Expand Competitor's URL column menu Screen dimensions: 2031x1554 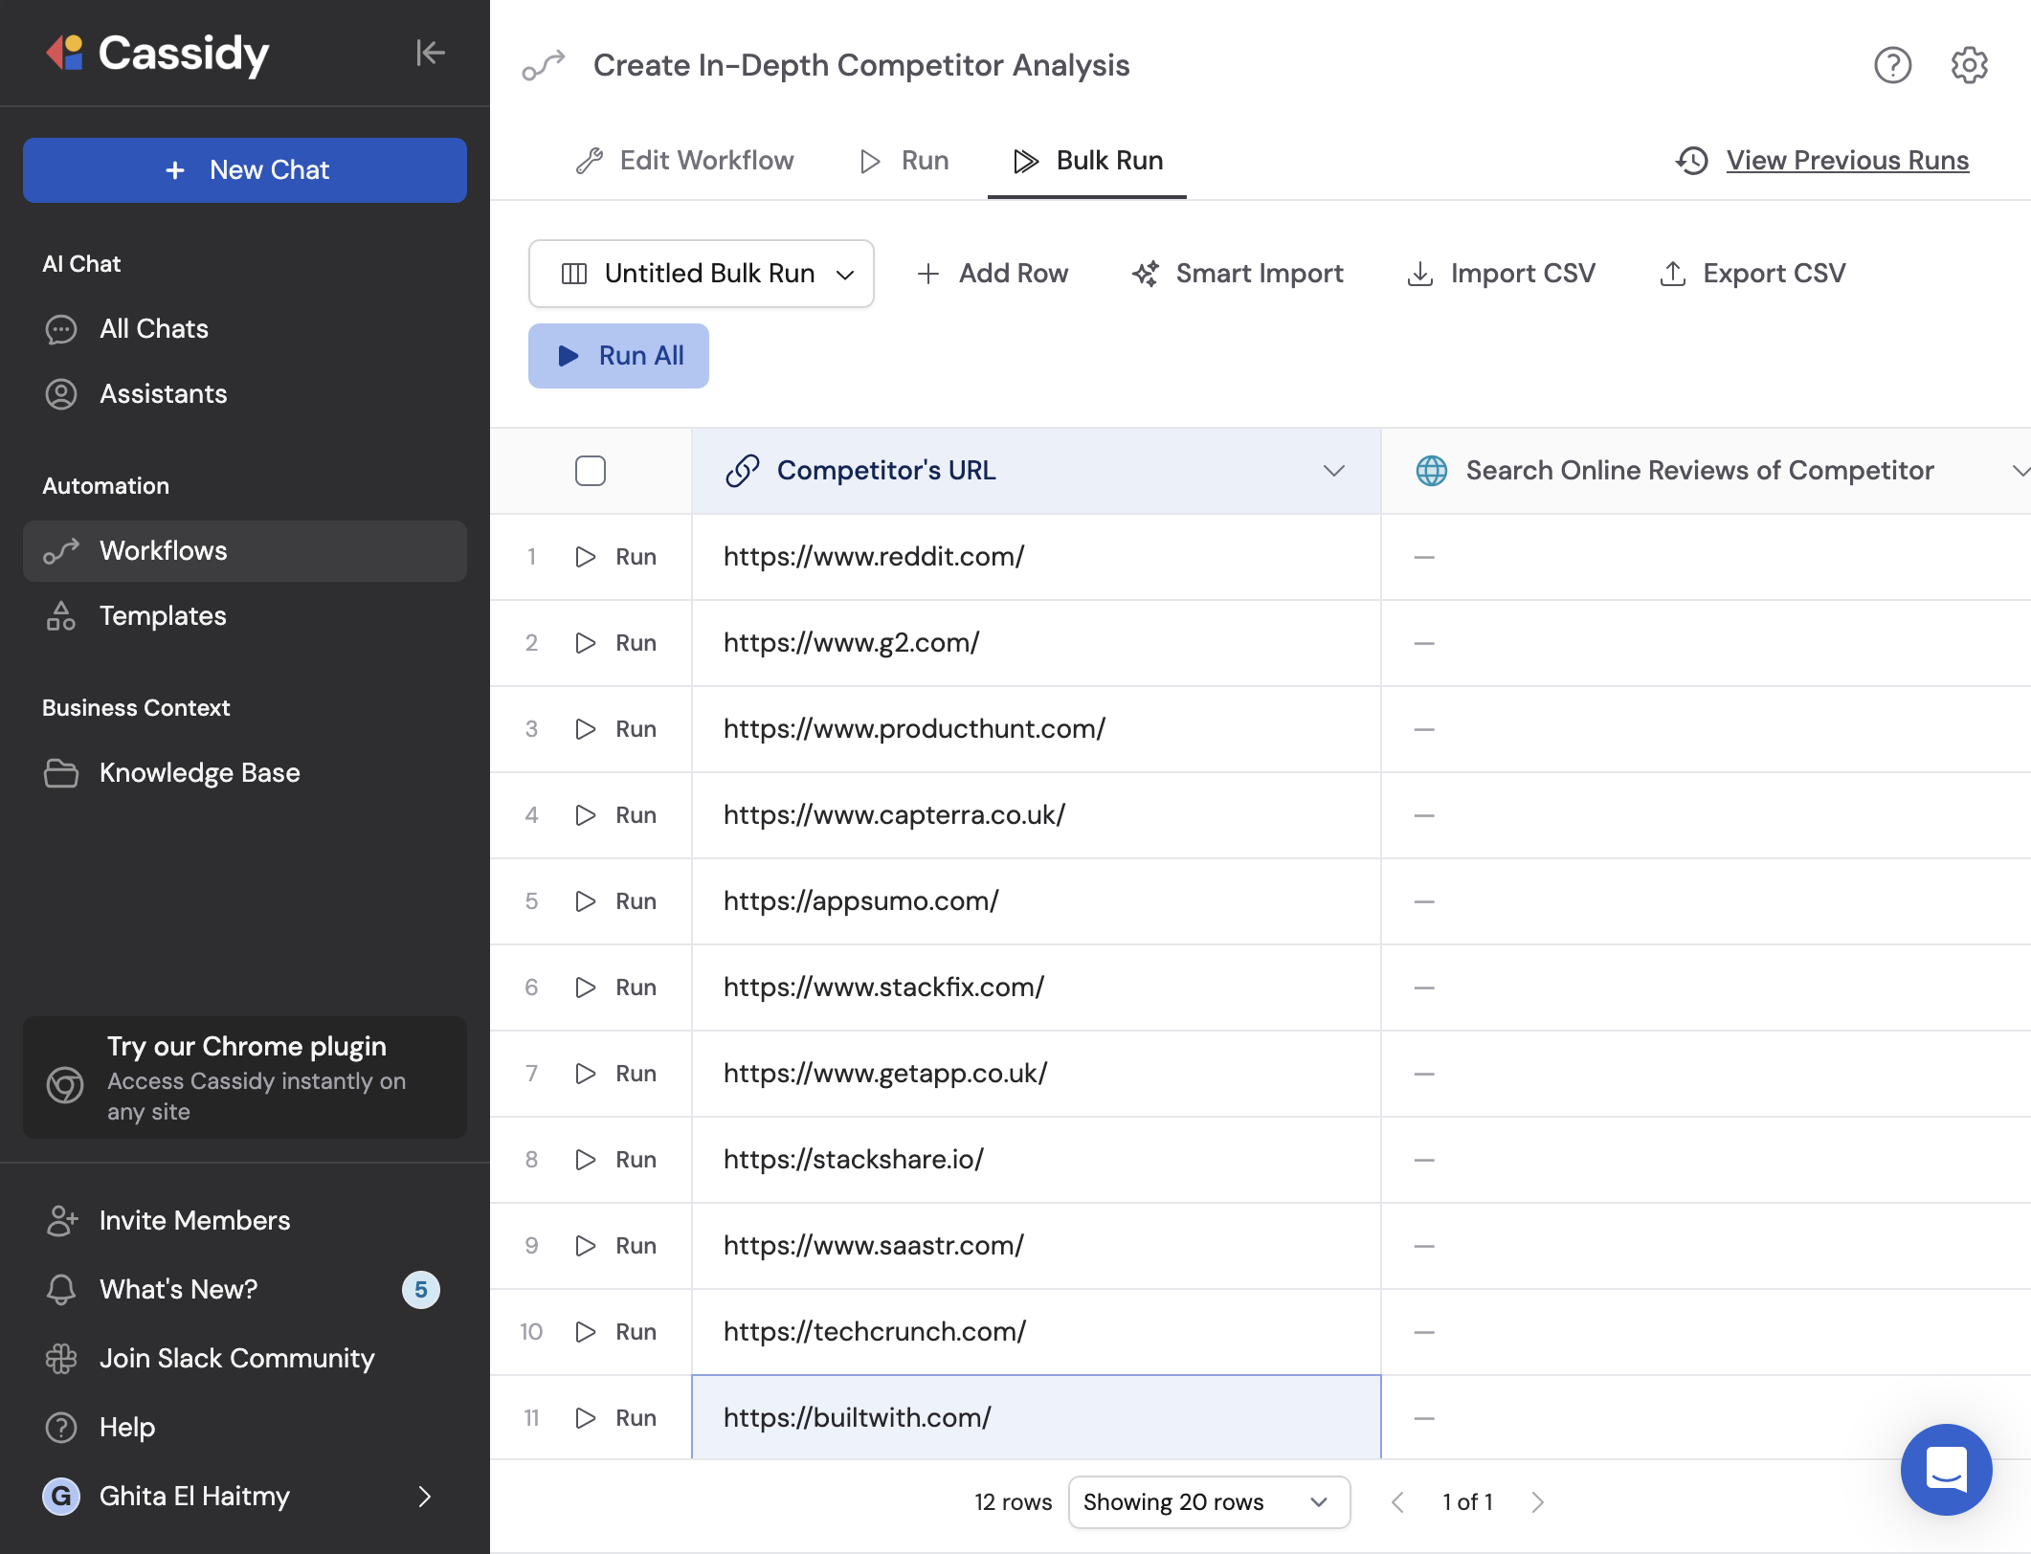(1333, 471)
